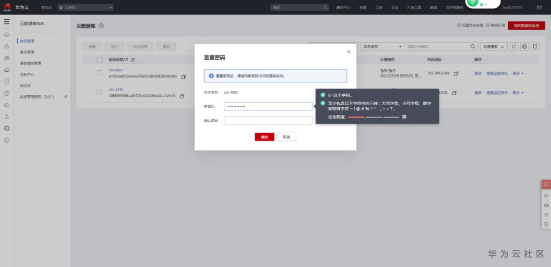Image resolution: width=551 pixels, height=267 pixels.
Task: Click the 安全程度 password strength bar
Action: (x=374, y=117)
